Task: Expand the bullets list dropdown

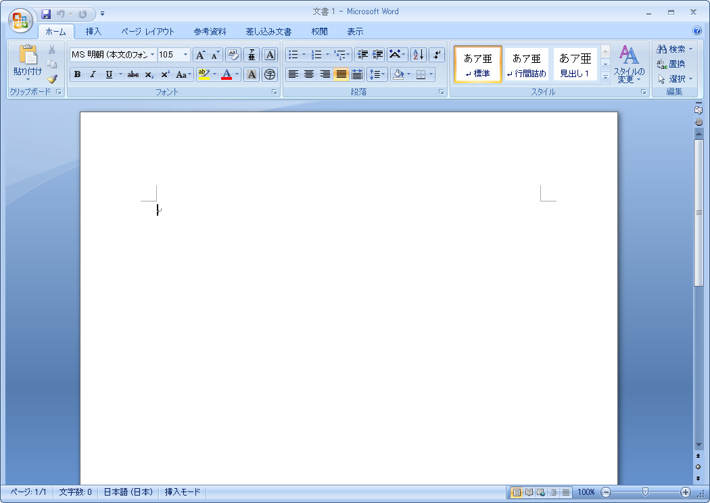Action: pos(304,55)
